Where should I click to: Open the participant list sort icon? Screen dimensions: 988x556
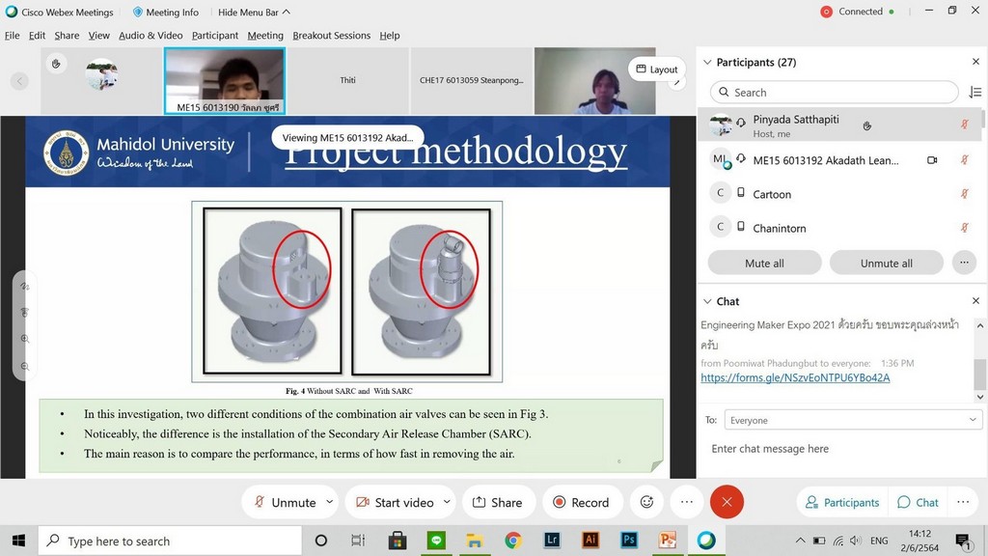(x=974, y=93)
